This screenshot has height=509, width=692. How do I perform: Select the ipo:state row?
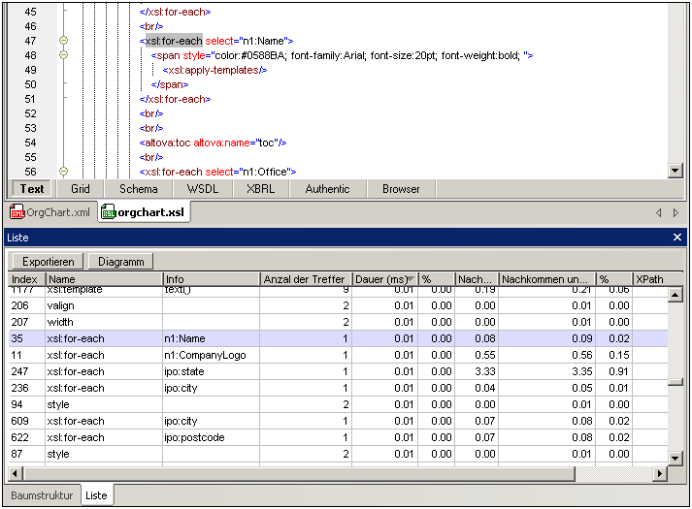(338, 371)
